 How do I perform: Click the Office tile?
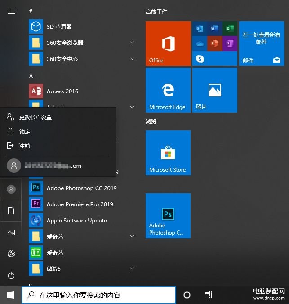pos(168,43)
